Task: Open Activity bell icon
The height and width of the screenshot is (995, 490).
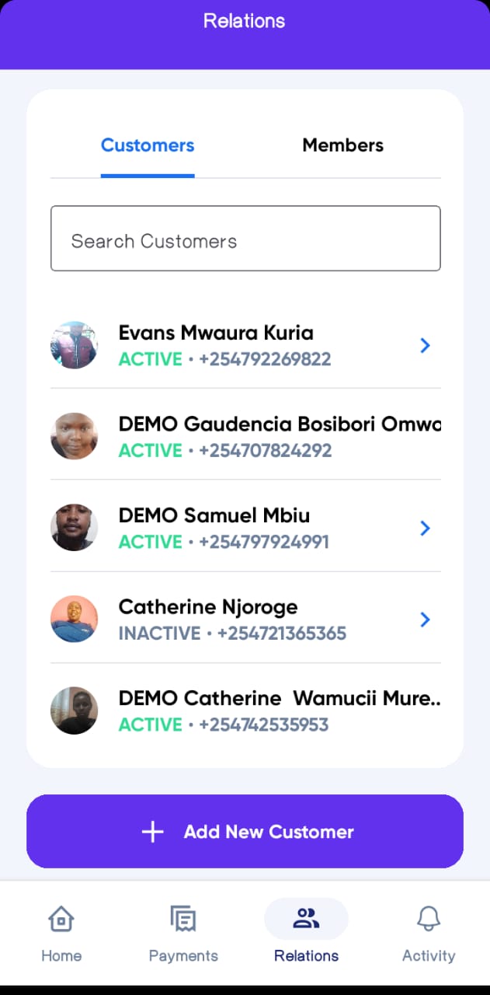Action: (429, 920)
